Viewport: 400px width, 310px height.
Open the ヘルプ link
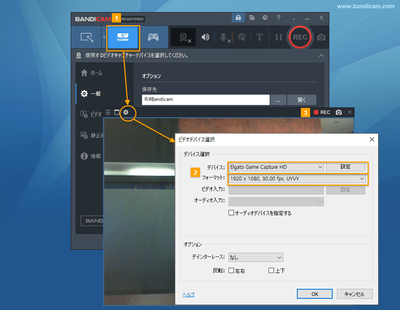pyautogui.click(x=188, y=295)
